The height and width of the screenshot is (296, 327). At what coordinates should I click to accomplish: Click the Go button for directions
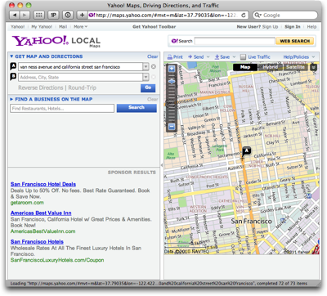tap(148, 87)
